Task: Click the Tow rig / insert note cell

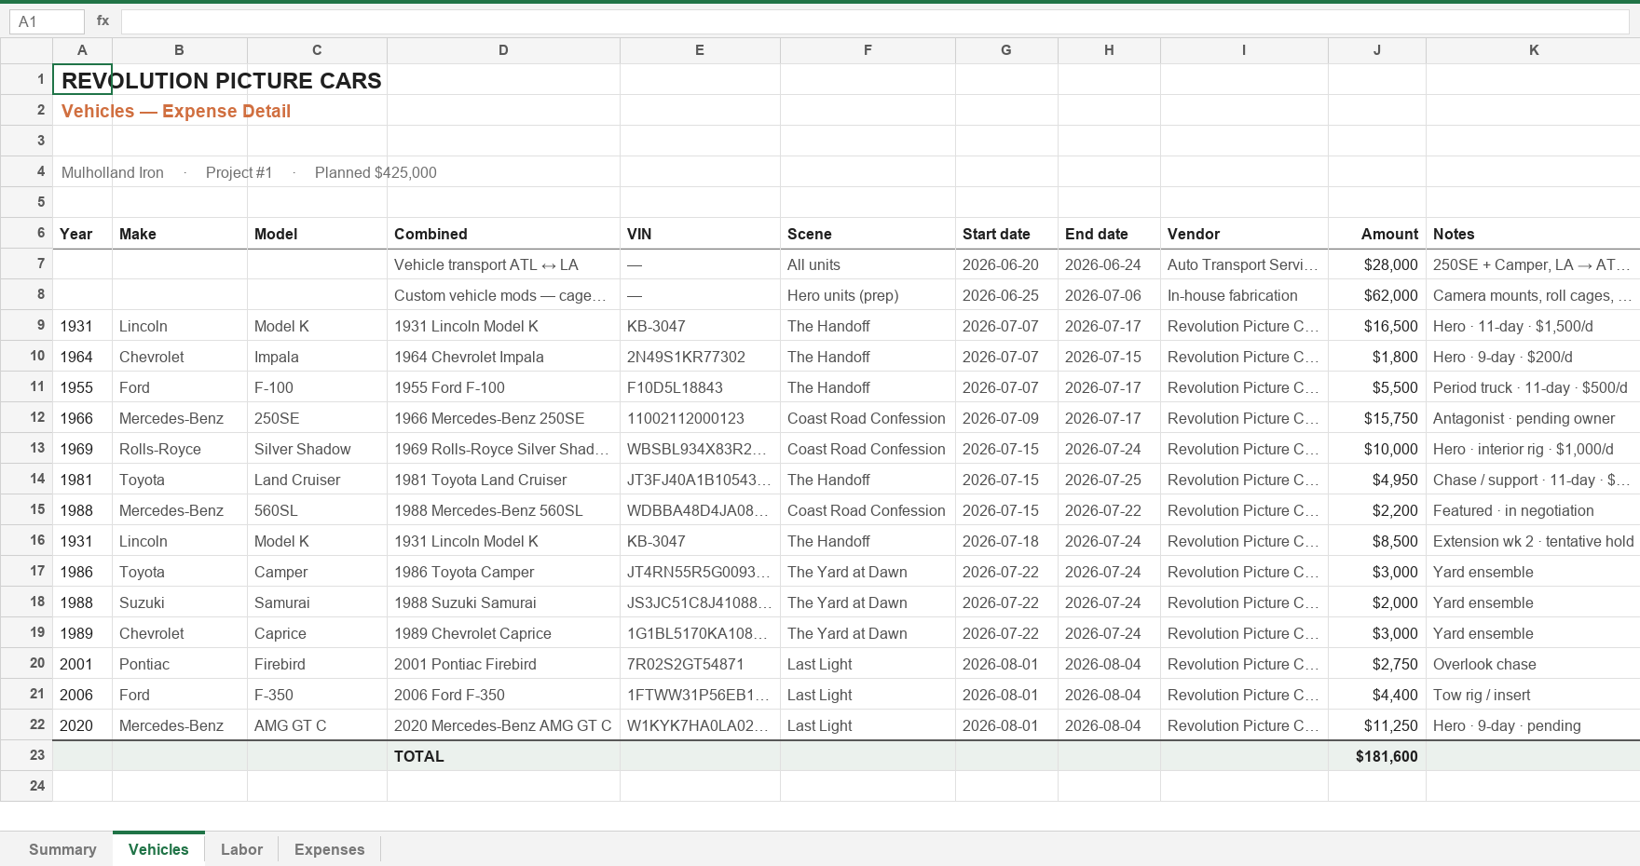Action: pyautogui.click(x=1533, y=695)
